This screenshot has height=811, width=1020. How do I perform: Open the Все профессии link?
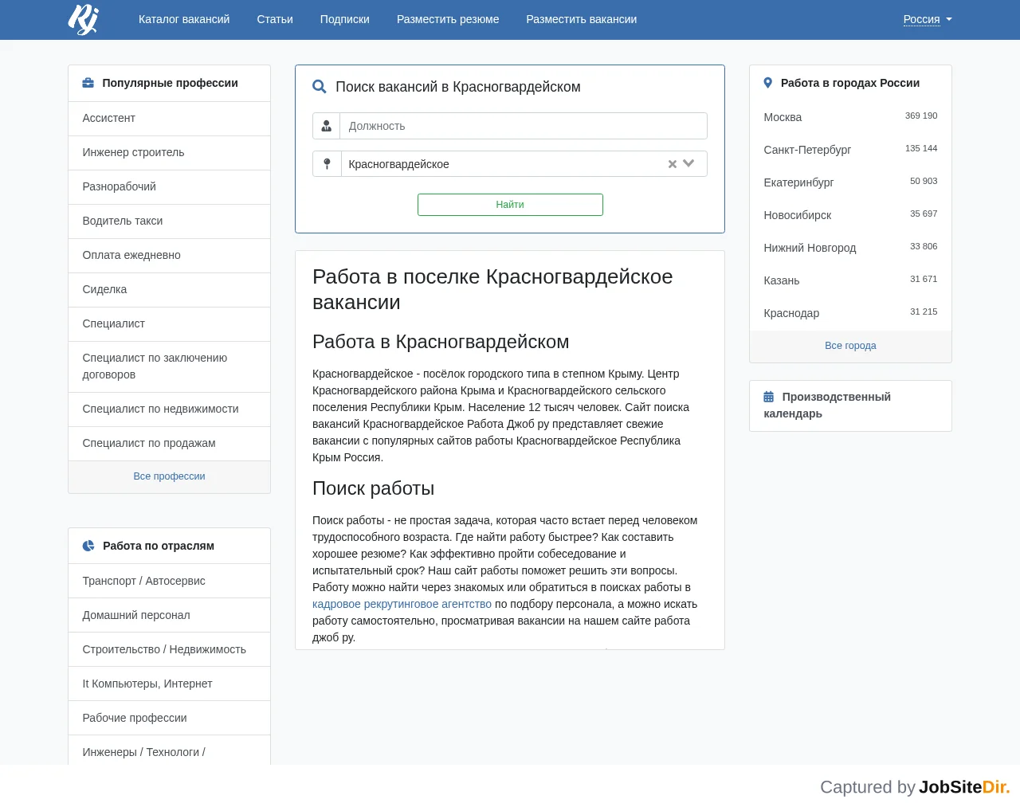point(169,476)
